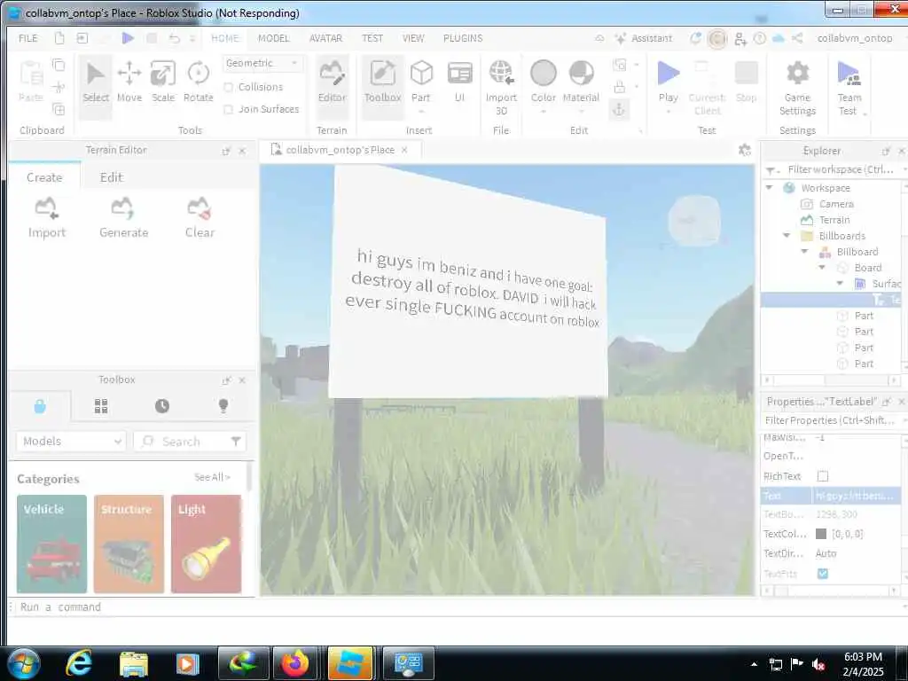Click the quick-access play arrow
The image size is (908, 681).
click(128, 38)
